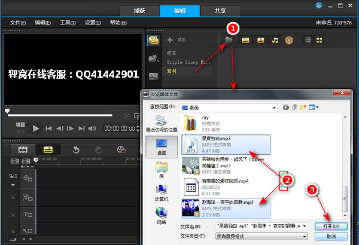Switch to Storyboard view icon
359x245 pixels.
(x=23, y=150)
